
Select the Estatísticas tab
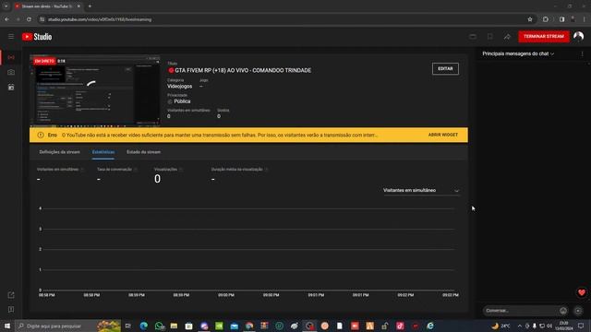[x=103, y=152]
